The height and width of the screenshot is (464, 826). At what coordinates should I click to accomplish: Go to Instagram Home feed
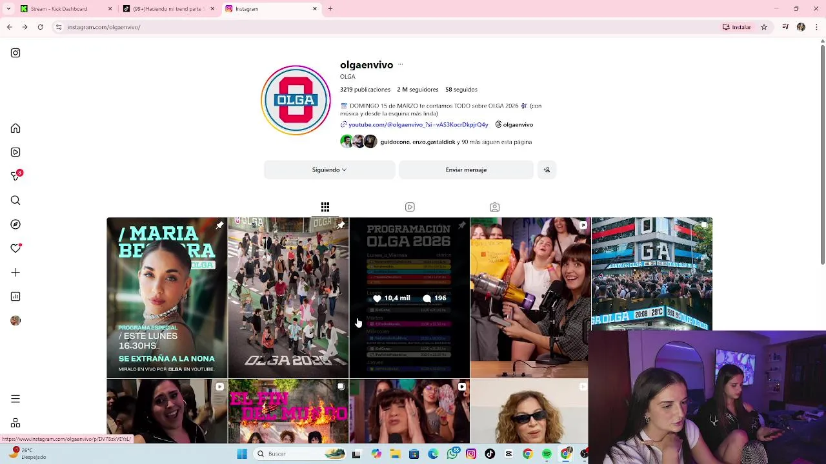pyautogui.click(x=15, y=128)
